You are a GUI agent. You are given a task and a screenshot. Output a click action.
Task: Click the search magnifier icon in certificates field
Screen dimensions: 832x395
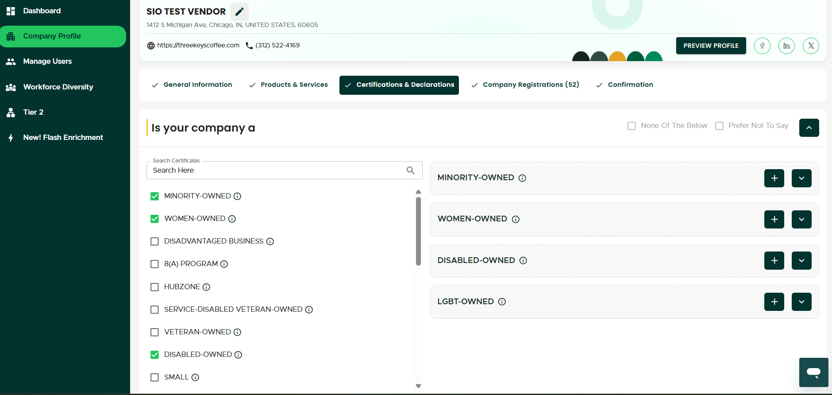click(410, 170)
